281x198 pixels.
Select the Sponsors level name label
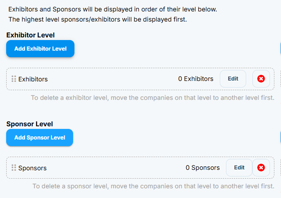click(33, 168)
